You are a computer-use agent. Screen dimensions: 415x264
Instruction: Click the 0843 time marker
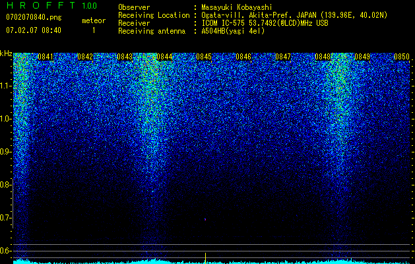(x=125, y=57)
